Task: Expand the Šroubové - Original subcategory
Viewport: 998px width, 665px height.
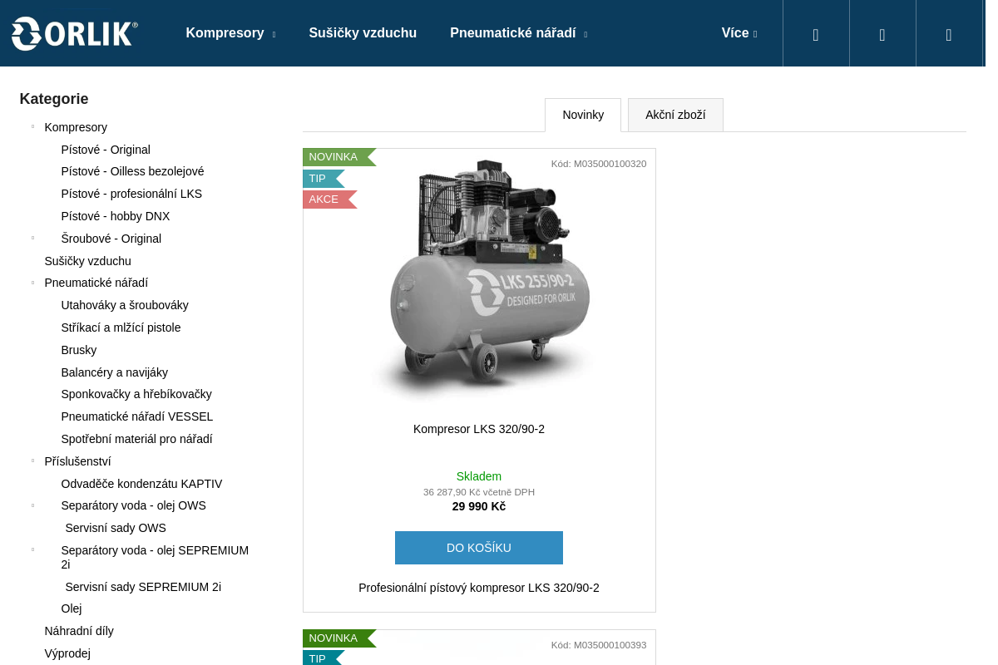Action: (32, 239)
